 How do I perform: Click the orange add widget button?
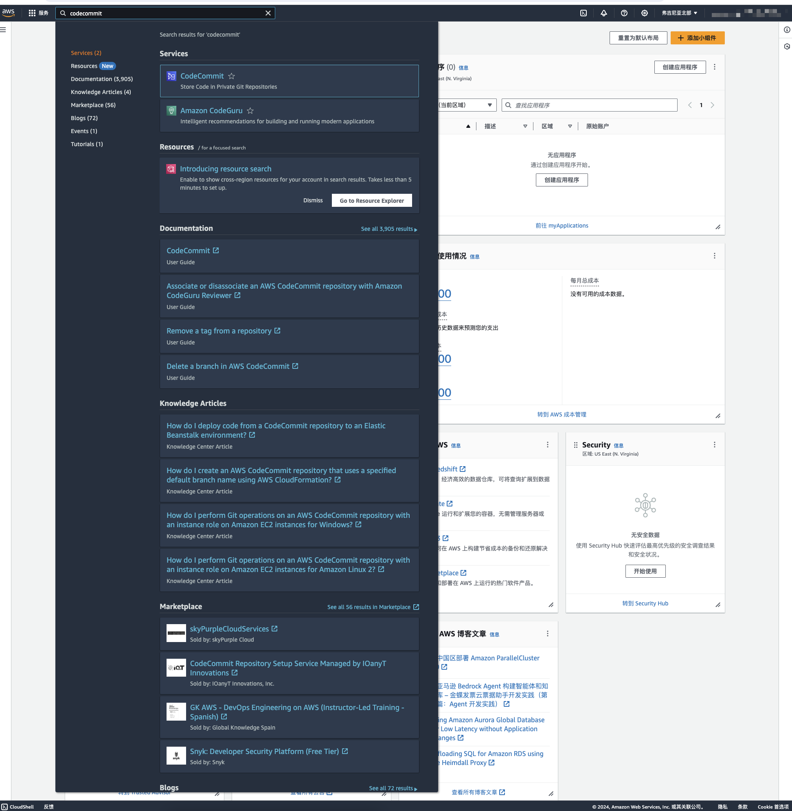pyautogui.click(x=697, y=38)
